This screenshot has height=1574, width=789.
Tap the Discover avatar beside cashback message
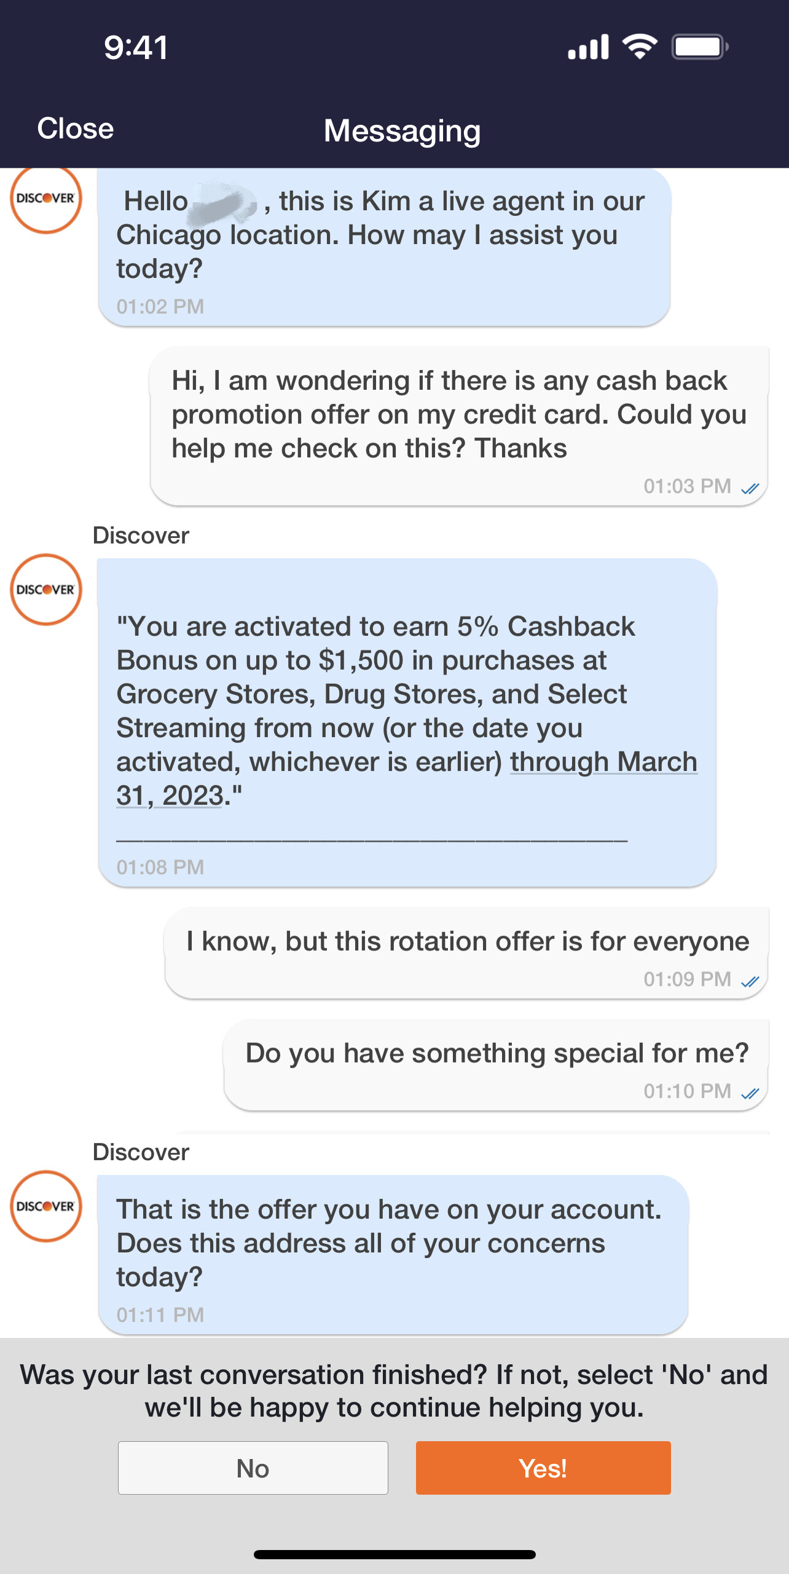(46, 590)
